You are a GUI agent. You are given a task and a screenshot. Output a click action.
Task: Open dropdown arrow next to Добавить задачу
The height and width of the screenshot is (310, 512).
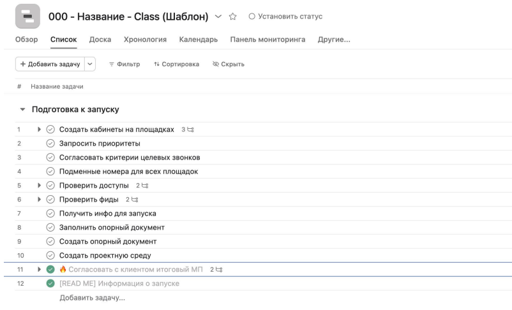[x=90, y=64]
